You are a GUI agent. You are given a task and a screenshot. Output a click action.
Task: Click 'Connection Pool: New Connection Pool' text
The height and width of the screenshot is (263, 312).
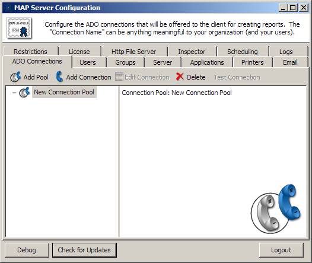[x=177, y=93]
